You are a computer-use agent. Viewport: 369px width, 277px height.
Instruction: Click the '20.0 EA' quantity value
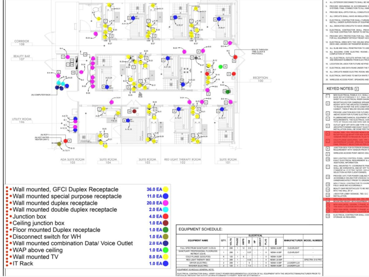154,203
